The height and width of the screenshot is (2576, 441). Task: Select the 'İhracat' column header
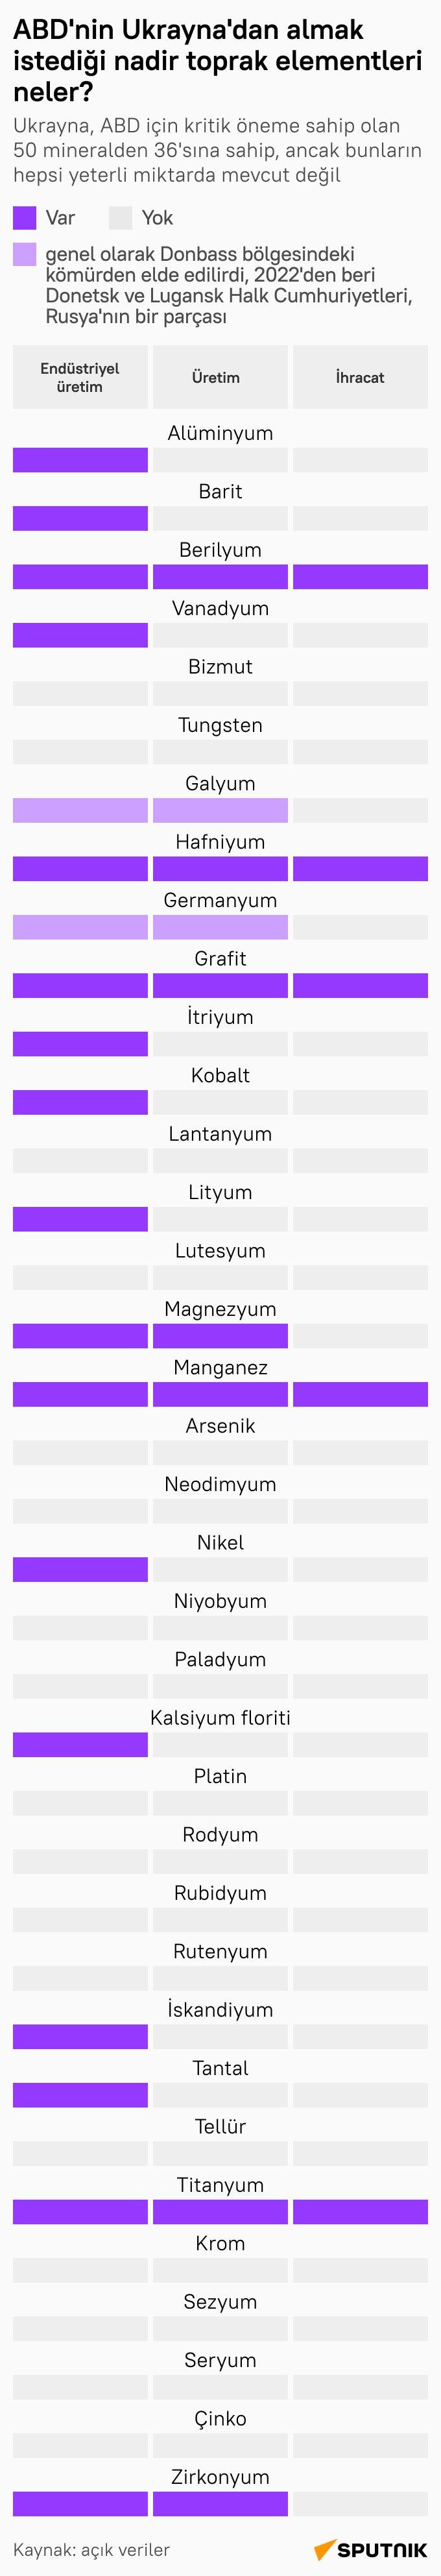[x=360, y=377]
